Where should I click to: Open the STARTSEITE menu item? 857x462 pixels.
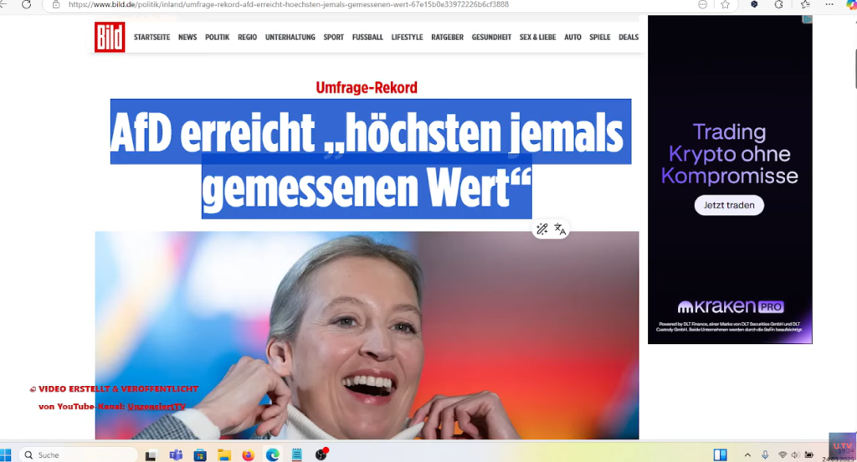(x=151, y=37)
